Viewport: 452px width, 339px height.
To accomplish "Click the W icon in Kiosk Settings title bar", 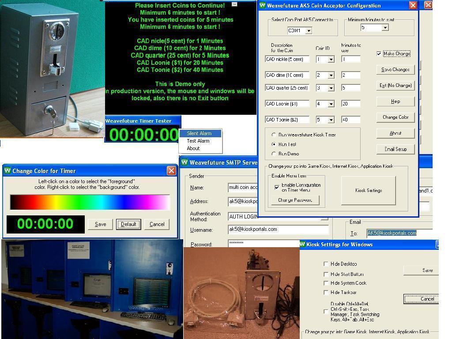I will coord(302,244).
